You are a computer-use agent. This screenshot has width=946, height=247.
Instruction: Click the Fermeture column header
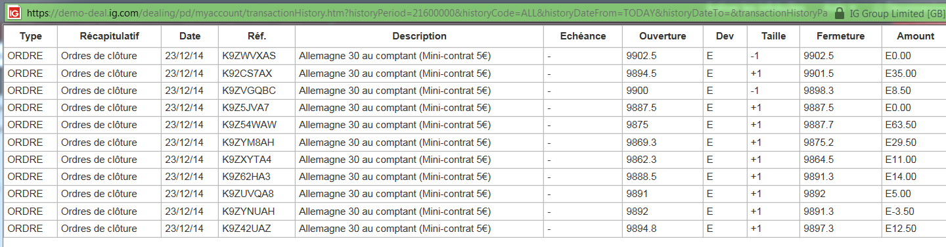pos(841,36)
